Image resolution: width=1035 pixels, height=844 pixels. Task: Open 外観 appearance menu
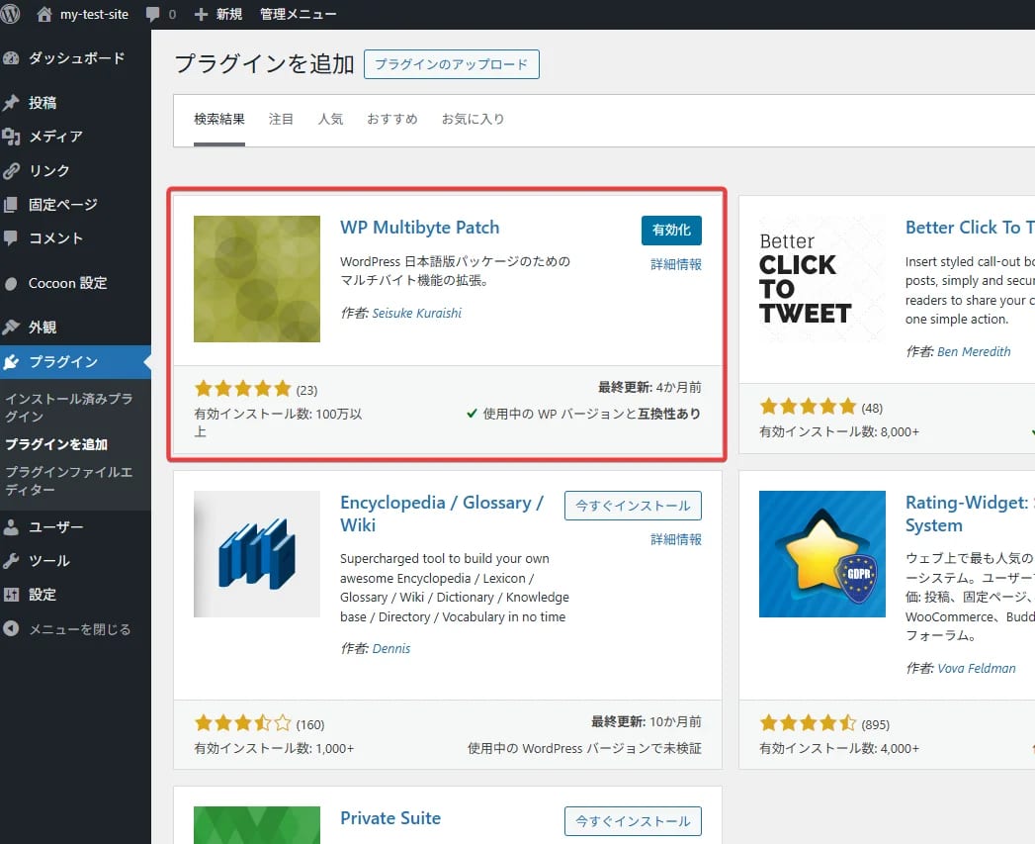[43, 328]
